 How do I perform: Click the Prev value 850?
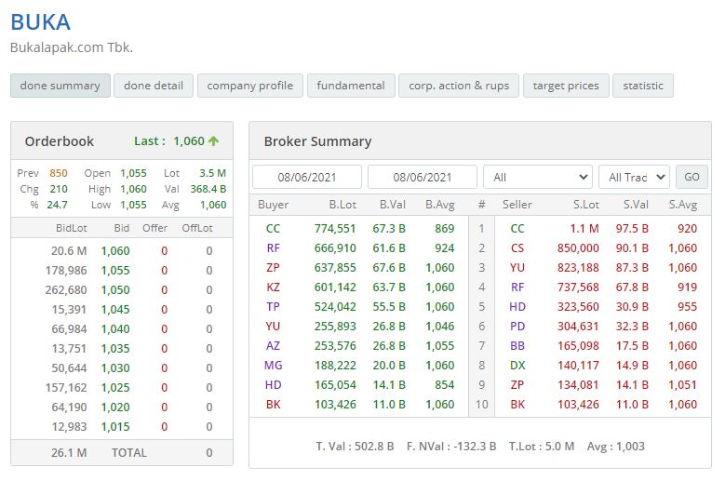pyautogui.click(x=59, y=173)
